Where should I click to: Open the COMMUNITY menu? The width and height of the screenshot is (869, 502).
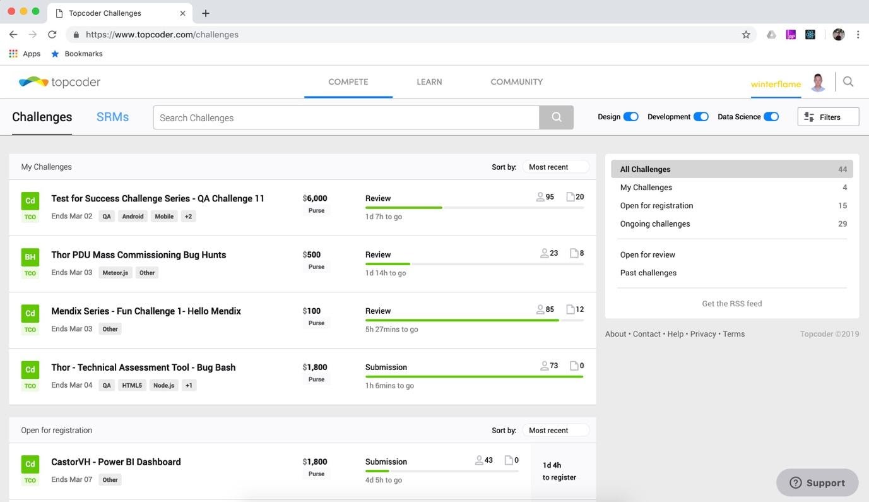pyautogui.click(x=516, y=81)
